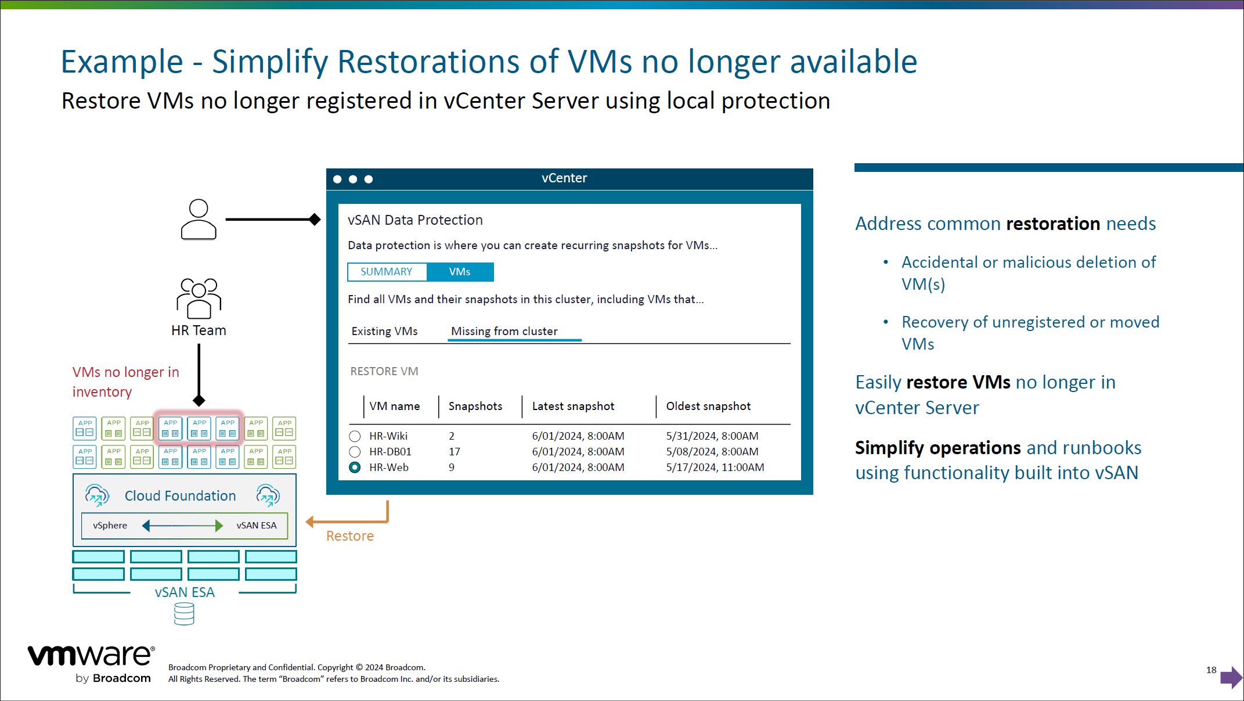This screenshot has width=1244, height=701.
Task: Open the Existing VMs sub-tab
Action: pos(384,331)
